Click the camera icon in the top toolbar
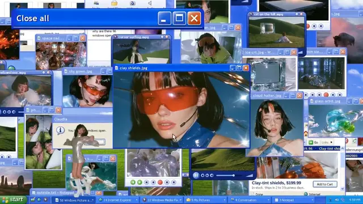The width and height of the screenshot is (363, 204). pyautogui.click(x=132, y=3)
